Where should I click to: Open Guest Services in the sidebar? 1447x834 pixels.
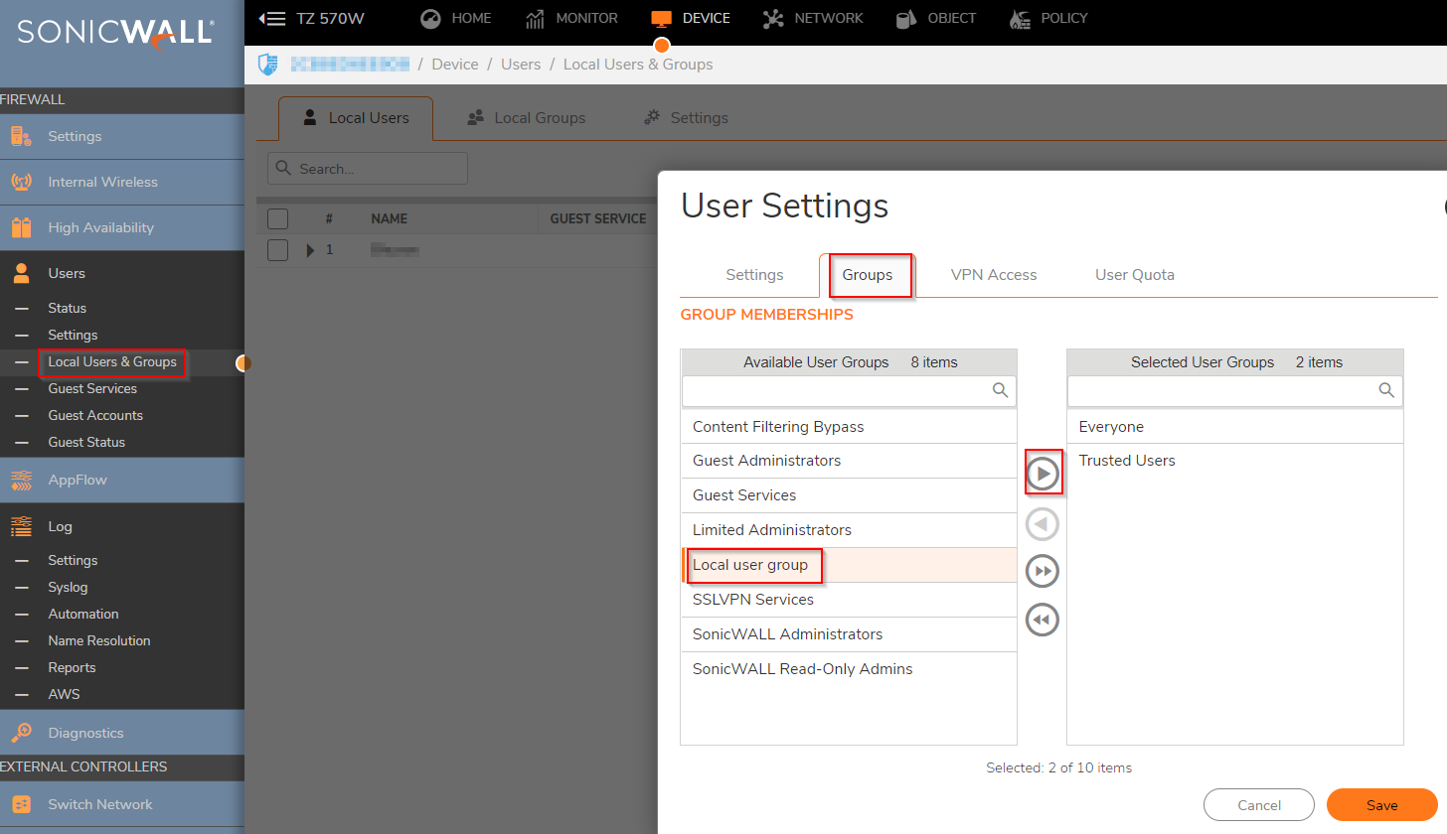point(92,388)
